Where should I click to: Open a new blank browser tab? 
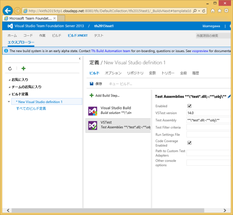pos(61,19)
